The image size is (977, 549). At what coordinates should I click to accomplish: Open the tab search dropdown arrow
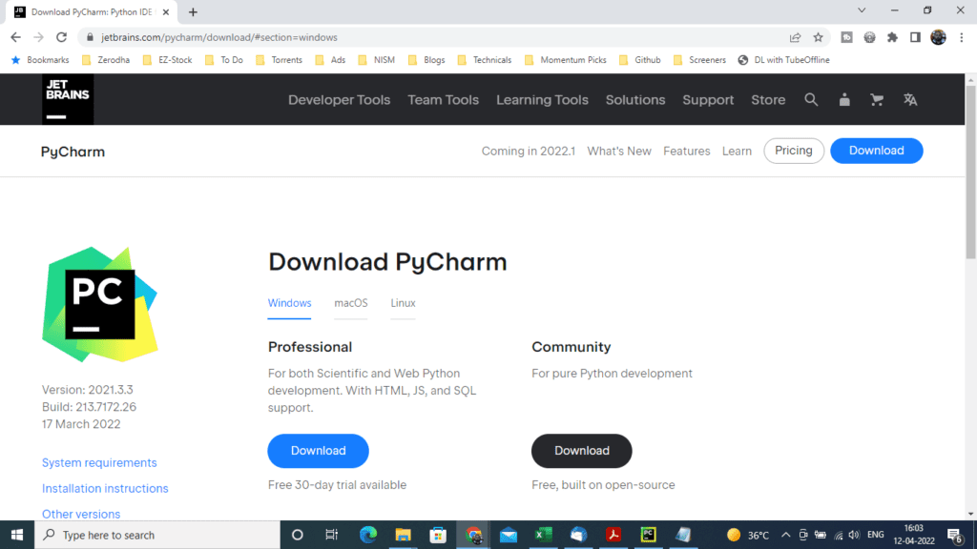(862, 10)
